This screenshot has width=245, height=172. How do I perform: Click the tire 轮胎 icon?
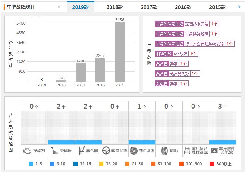(x=164, y=151)
